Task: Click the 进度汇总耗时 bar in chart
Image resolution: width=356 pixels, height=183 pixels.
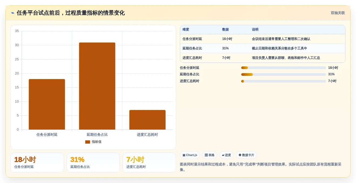Action: click(x=147, y=120)
